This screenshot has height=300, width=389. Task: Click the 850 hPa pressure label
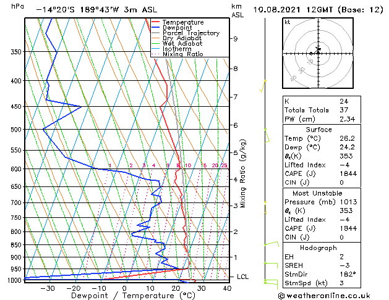coord(16,245)
